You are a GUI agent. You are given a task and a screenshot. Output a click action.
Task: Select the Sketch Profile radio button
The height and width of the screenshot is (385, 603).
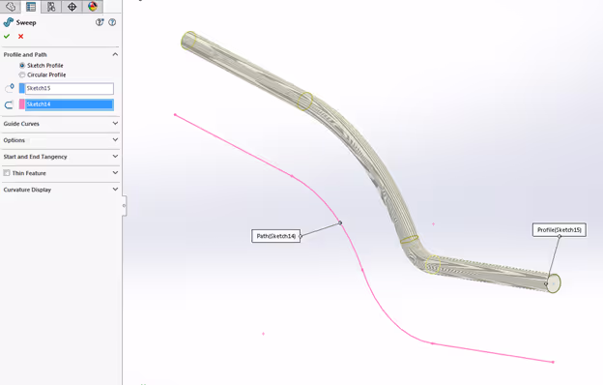tap(22, 66)
